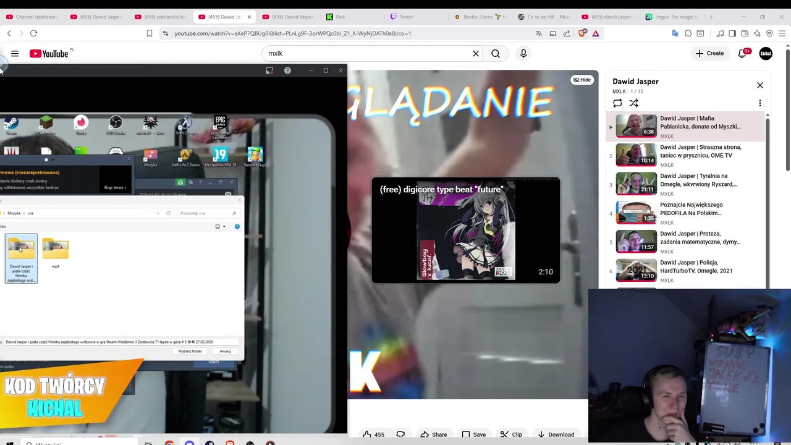Switch to the Boskie Ziarno tab
Screen dimensions: 791x445
[x=480, y=17]
